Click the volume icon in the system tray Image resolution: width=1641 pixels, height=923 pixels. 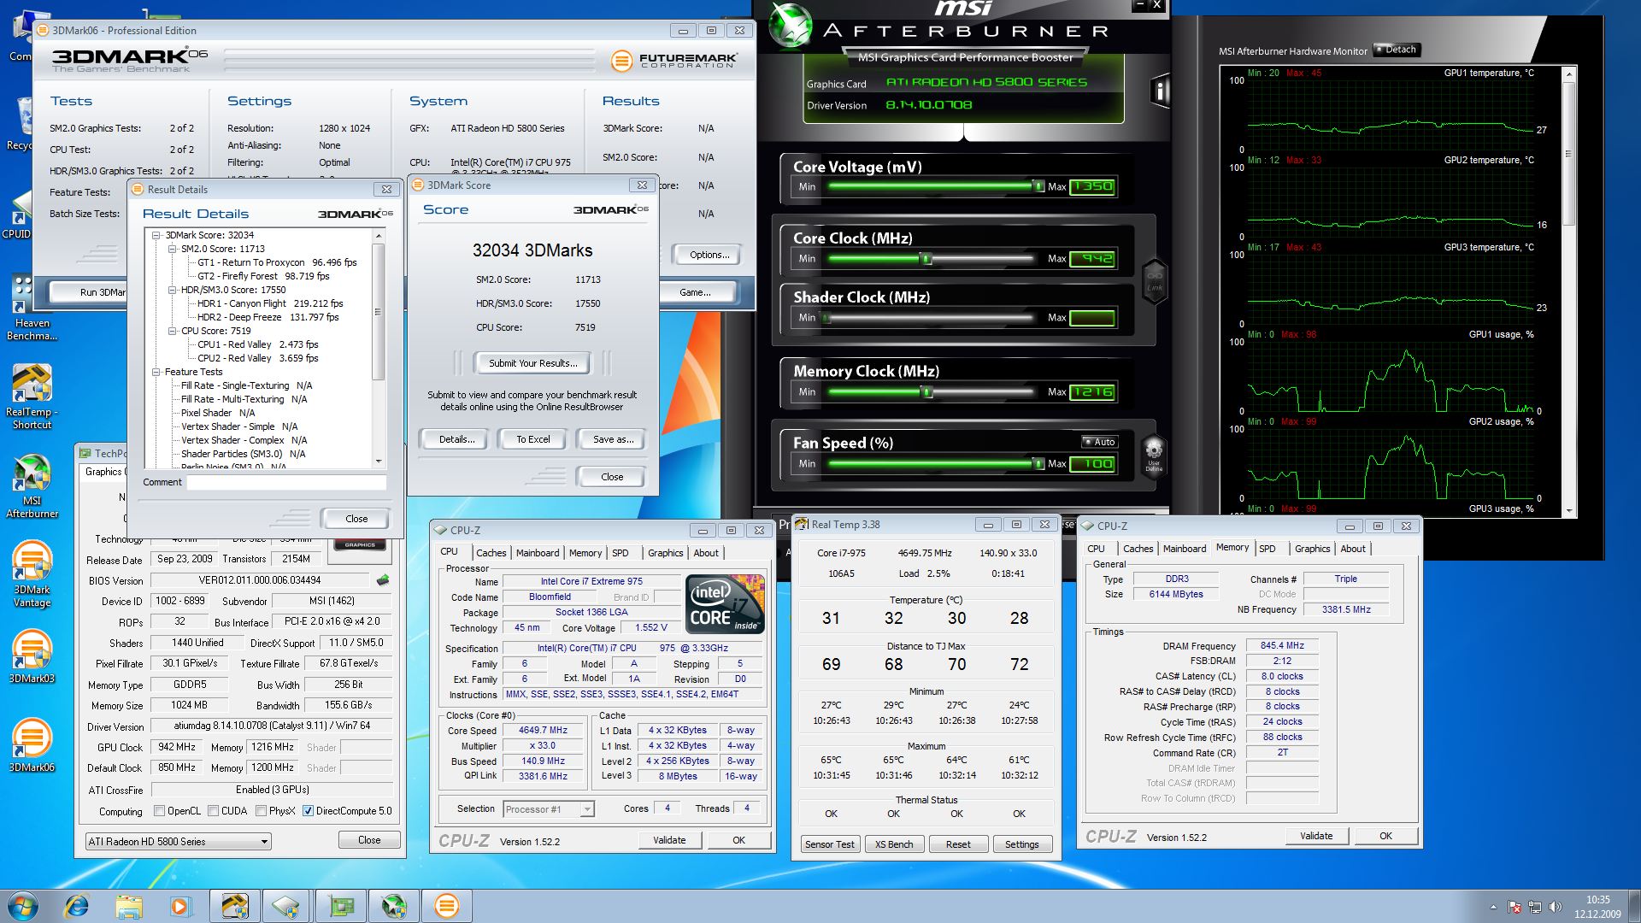[1556, 907]
